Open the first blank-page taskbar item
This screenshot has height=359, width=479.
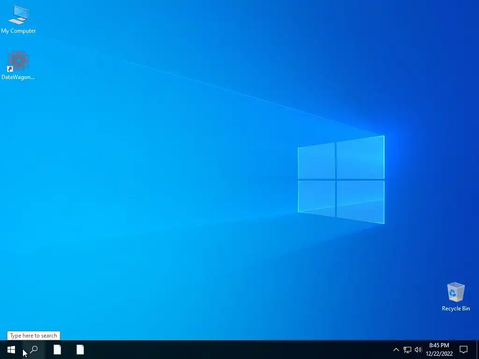click(x=57, y=350)
